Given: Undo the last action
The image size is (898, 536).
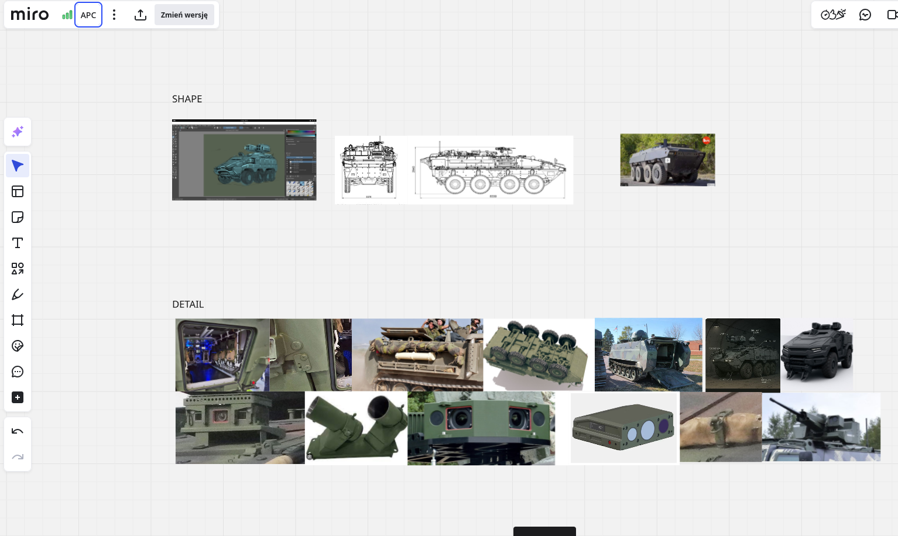Looking at the screenshot, I should [x=18, y=431].
